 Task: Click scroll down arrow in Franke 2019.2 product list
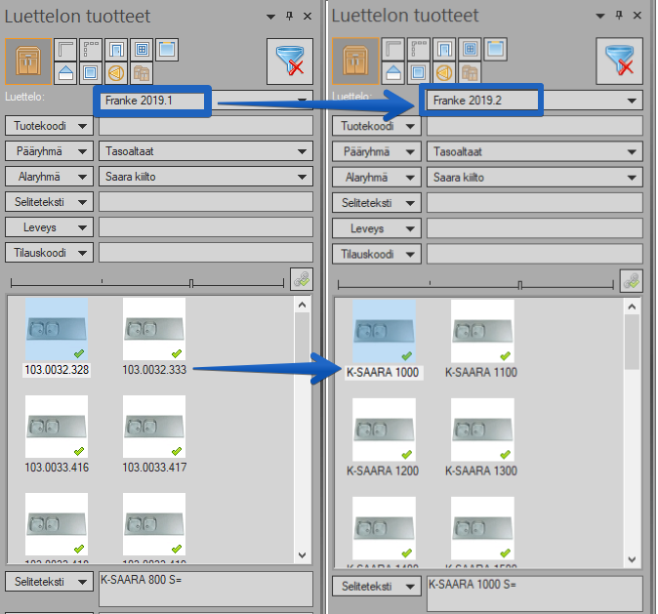(632, 559)
